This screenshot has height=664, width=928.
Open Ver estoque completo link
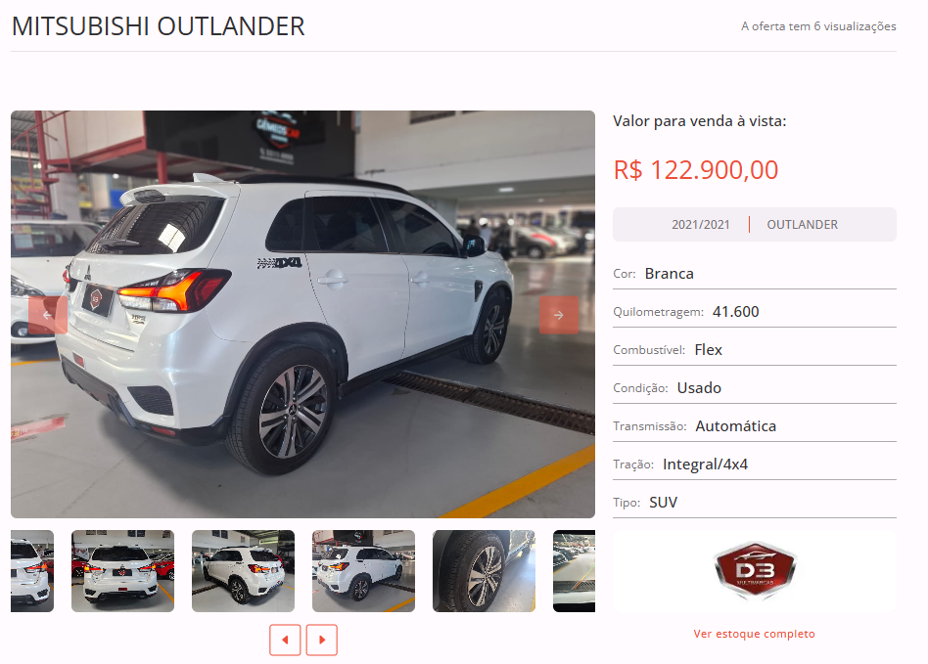754,634
